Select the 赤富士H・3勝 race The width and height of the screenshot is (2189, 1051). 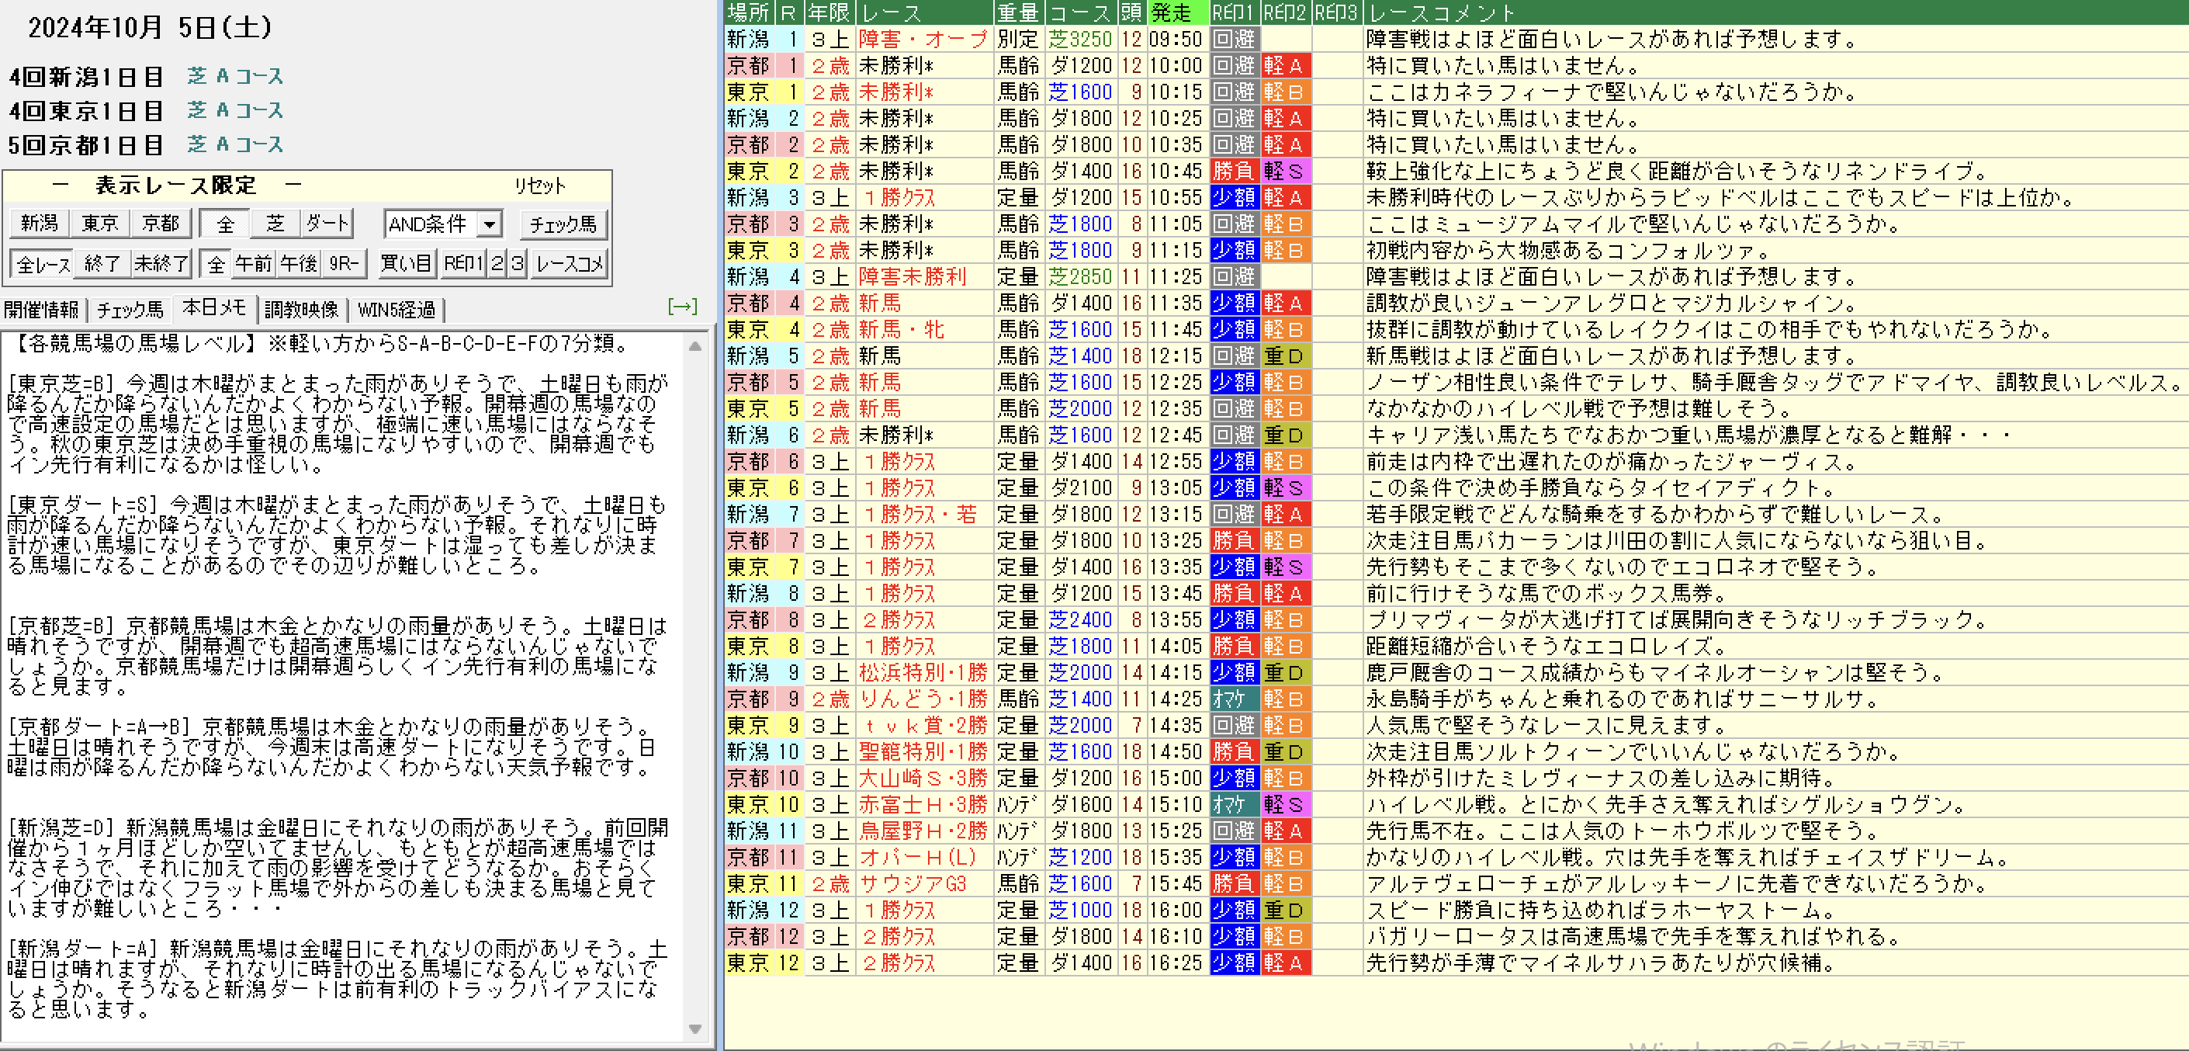pyautogui.click(x=923, y=804)
